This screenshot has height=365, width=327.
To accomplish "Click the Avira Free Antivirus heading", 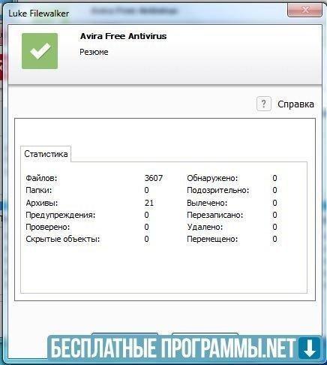I will pyautogui.click(x=123, y=36).
